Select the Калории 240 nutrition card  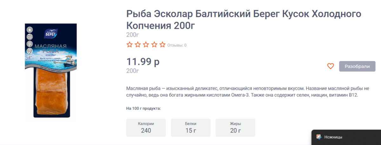[x=146, y=128]
